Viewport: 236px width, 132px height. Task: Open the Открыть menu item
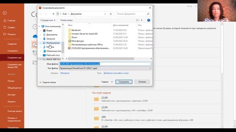click(10, 34)
